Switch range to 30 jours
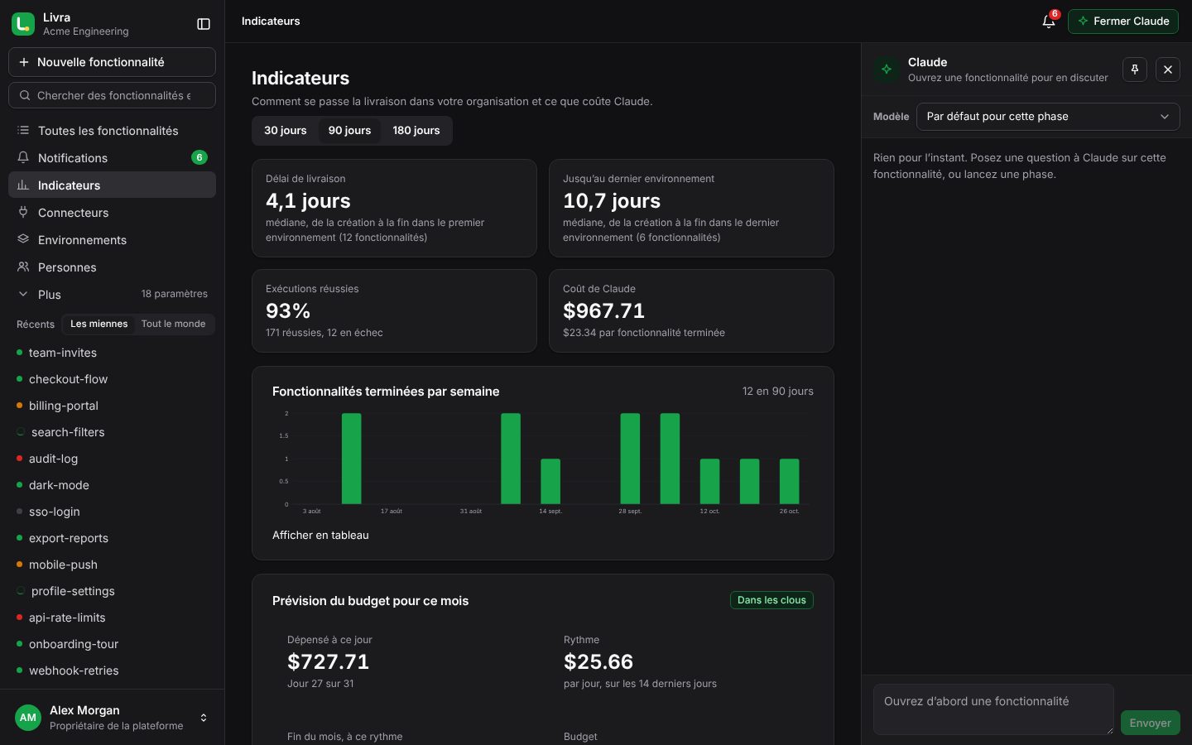Image resolution: width=1192 pixels, height=745 pixels. point(286,131)
